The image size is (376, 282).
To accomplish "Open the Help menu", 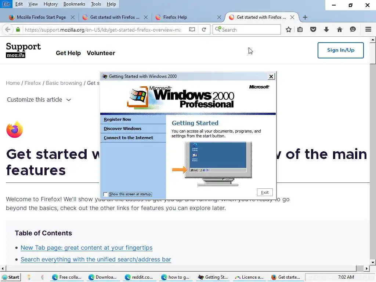I will coord(111,4).
